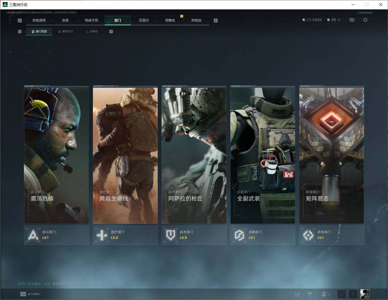Click the 研发部门 LV.1 level panel
Viewport: 388px width, 300px height.
click(x=332, y=235)
